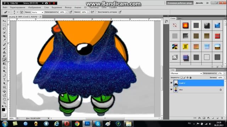
Task: Open layer blend mode dropdown
Action: 186,73
